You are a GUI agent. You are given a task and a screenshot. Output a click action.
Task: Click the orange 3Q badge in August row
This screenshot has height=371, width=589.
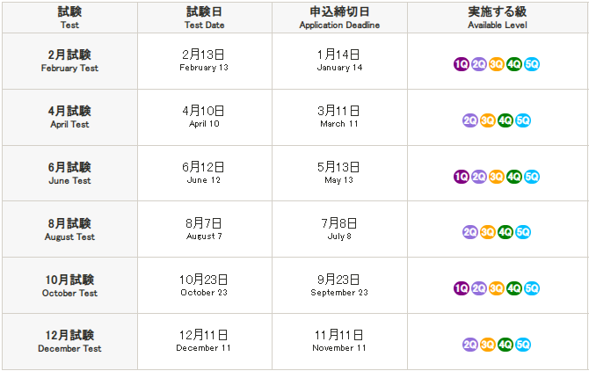[x=488, y=232]
